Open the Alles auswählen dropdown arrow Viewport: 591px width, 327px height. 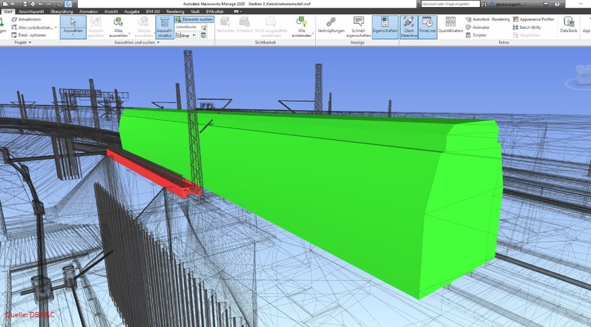tap(129, 35)
